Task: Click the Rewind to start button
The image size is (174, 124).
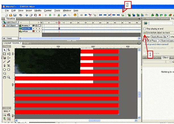Action: pyautogui.click(x=100, y=15)
